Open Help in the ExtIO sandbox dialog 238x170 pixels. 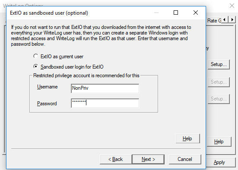[187, 139]
